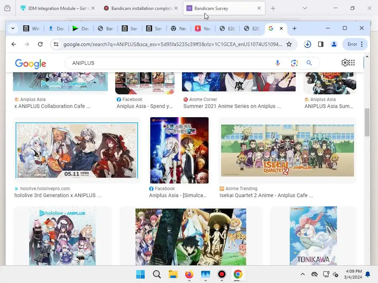The width and height of the screenshot is (378, 283).
Task: Launch File Explorer from taskbar
Action: [173, 274]
